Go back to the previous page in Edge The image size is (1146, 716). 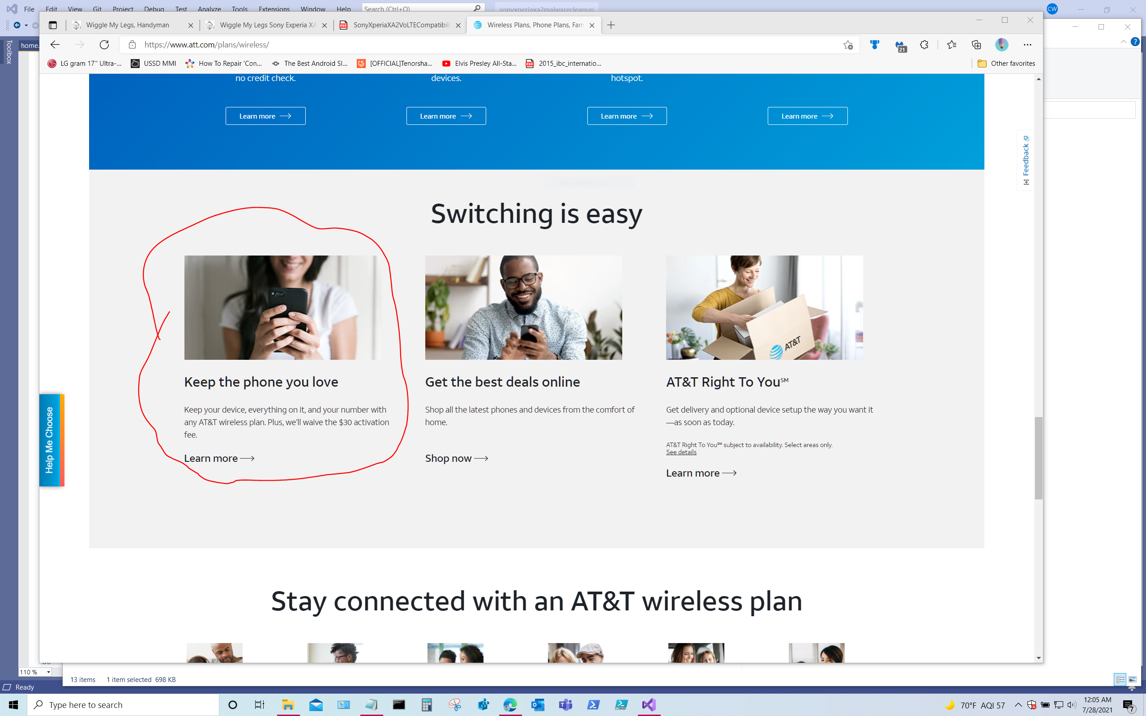55,44
